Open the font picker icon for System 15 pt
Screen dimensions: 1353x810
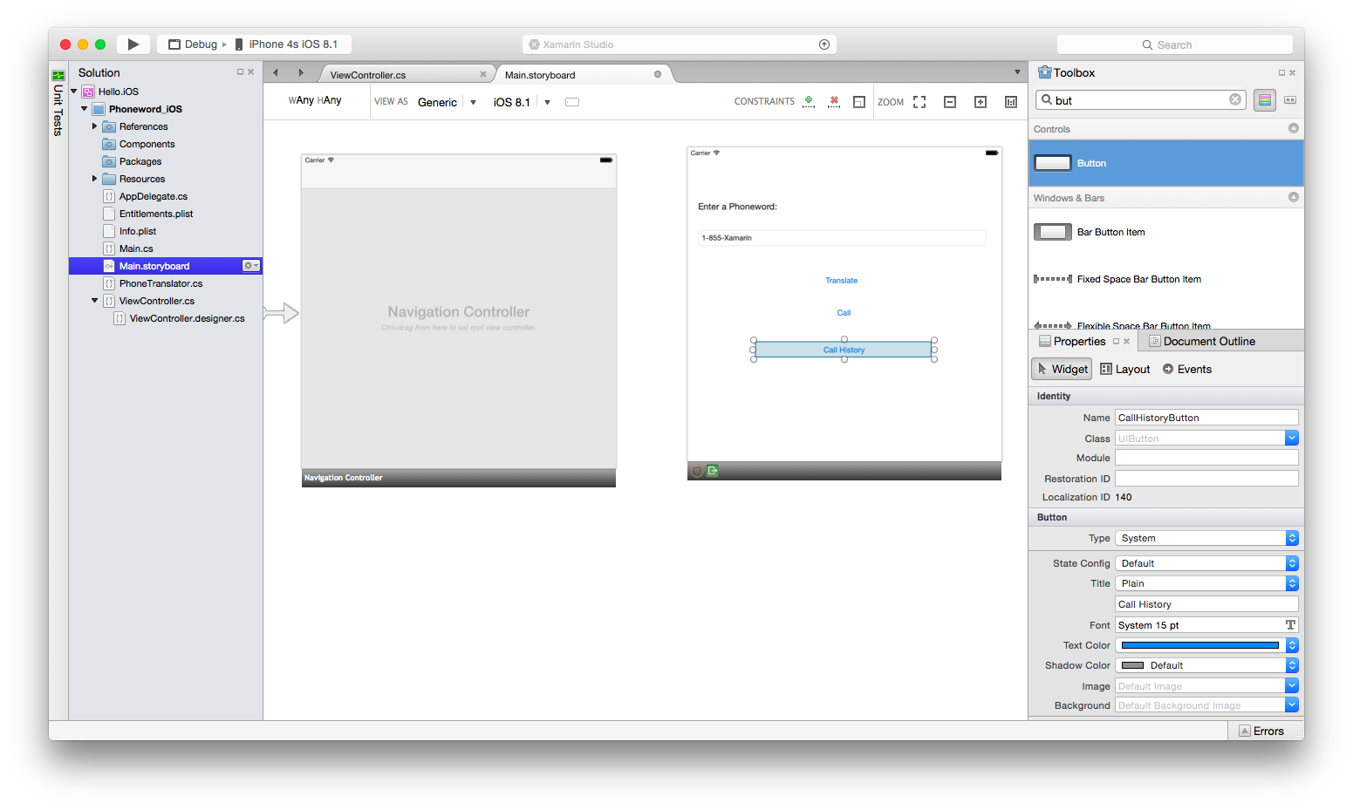coord(1290,625)
